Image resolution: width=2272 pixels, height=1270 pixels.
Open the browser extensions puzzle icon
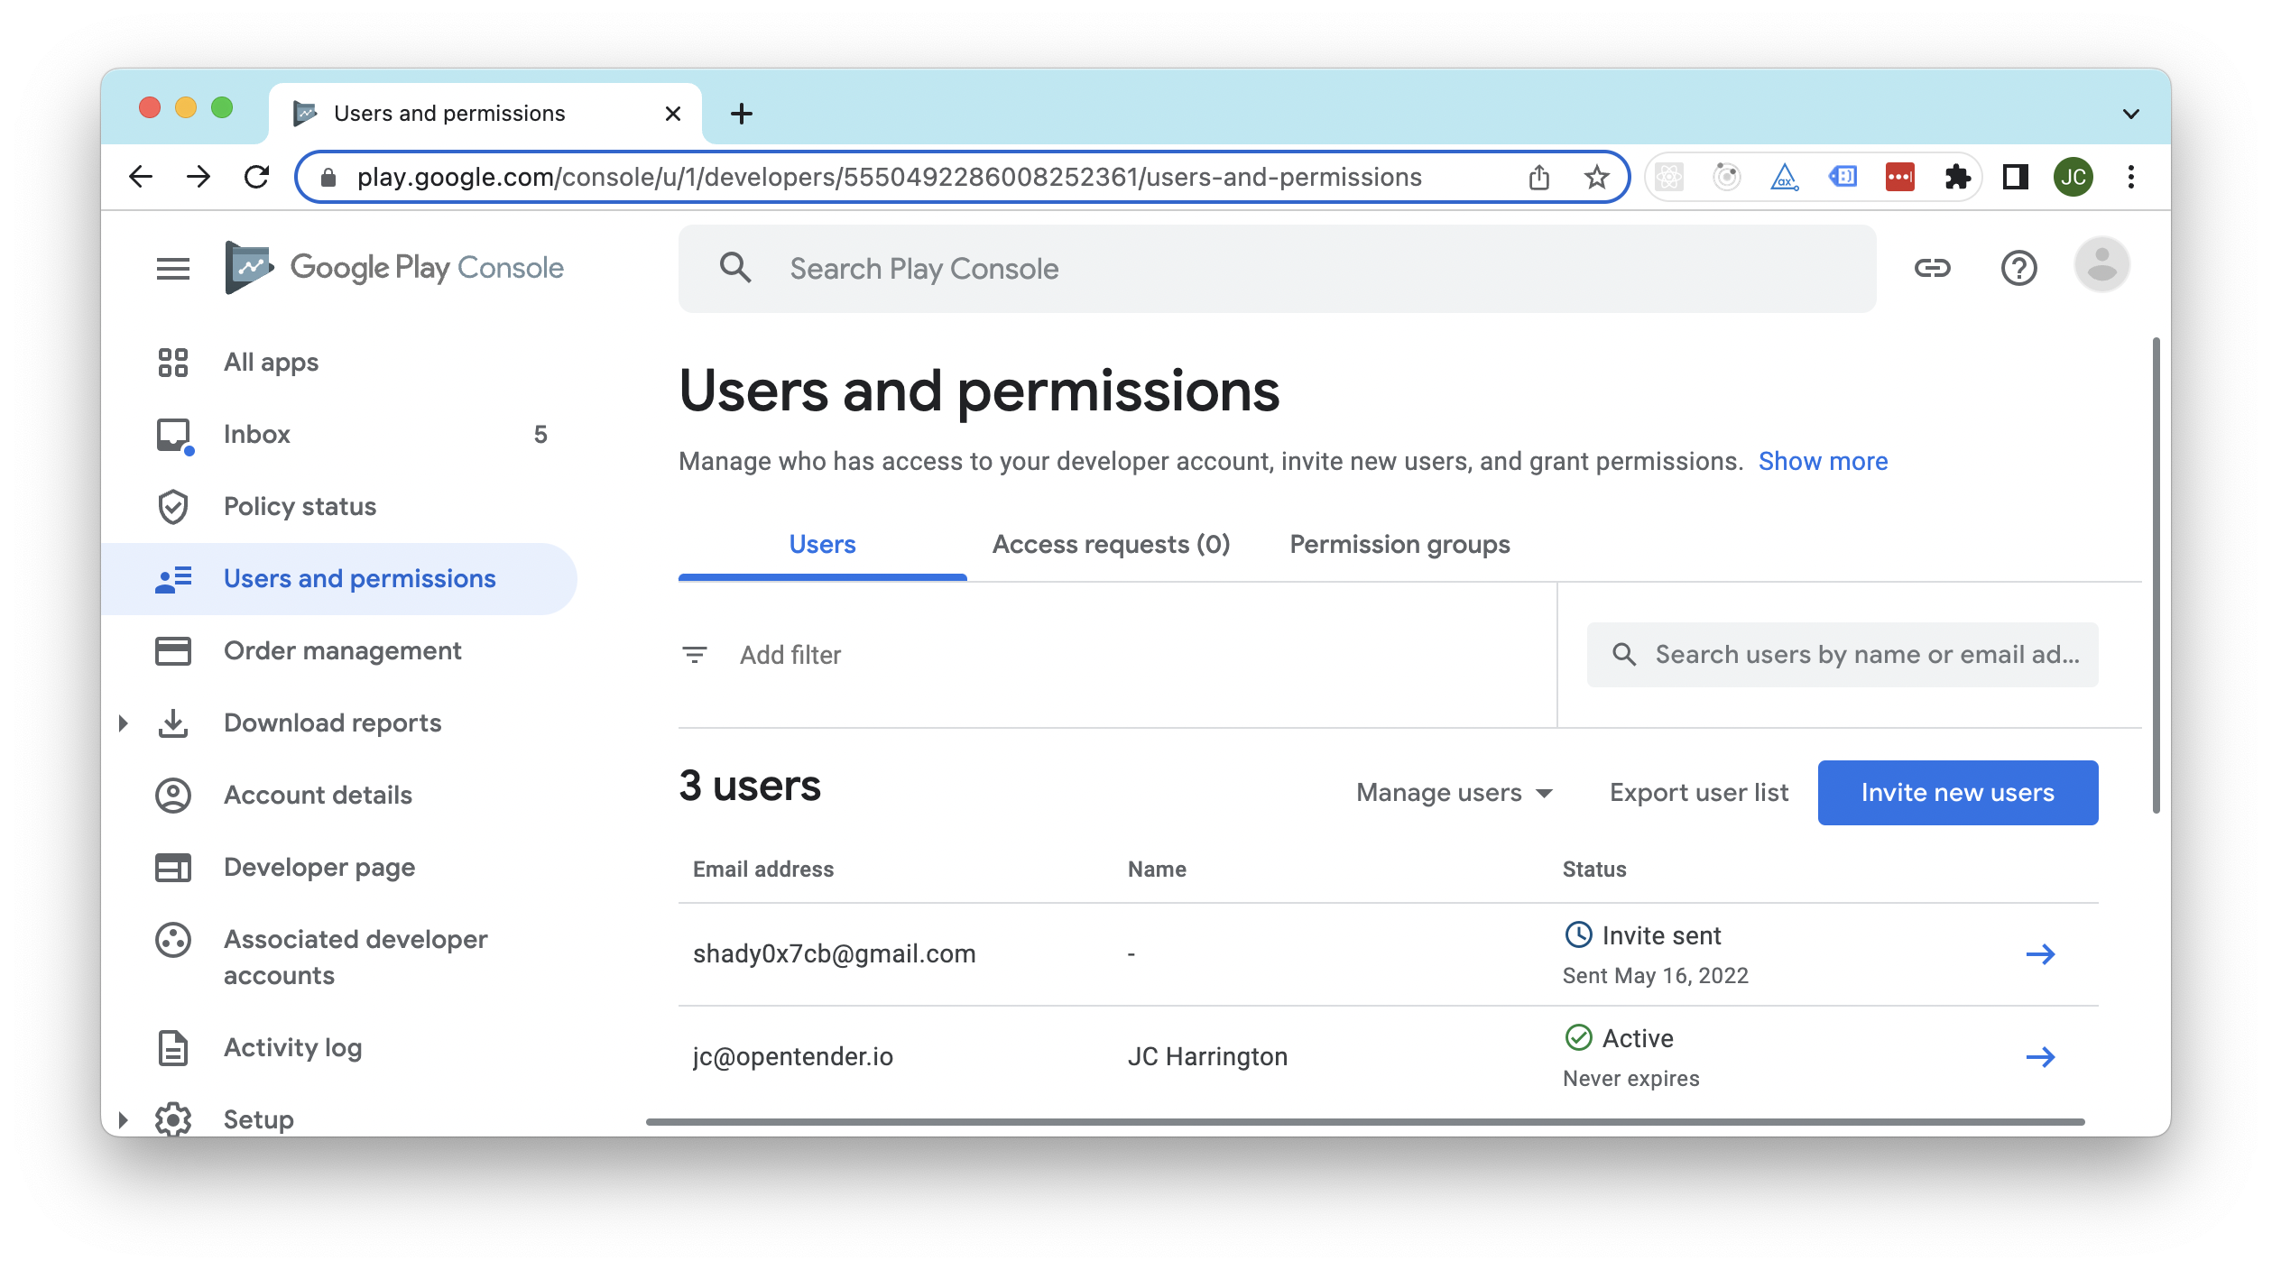click(1957, 177)
